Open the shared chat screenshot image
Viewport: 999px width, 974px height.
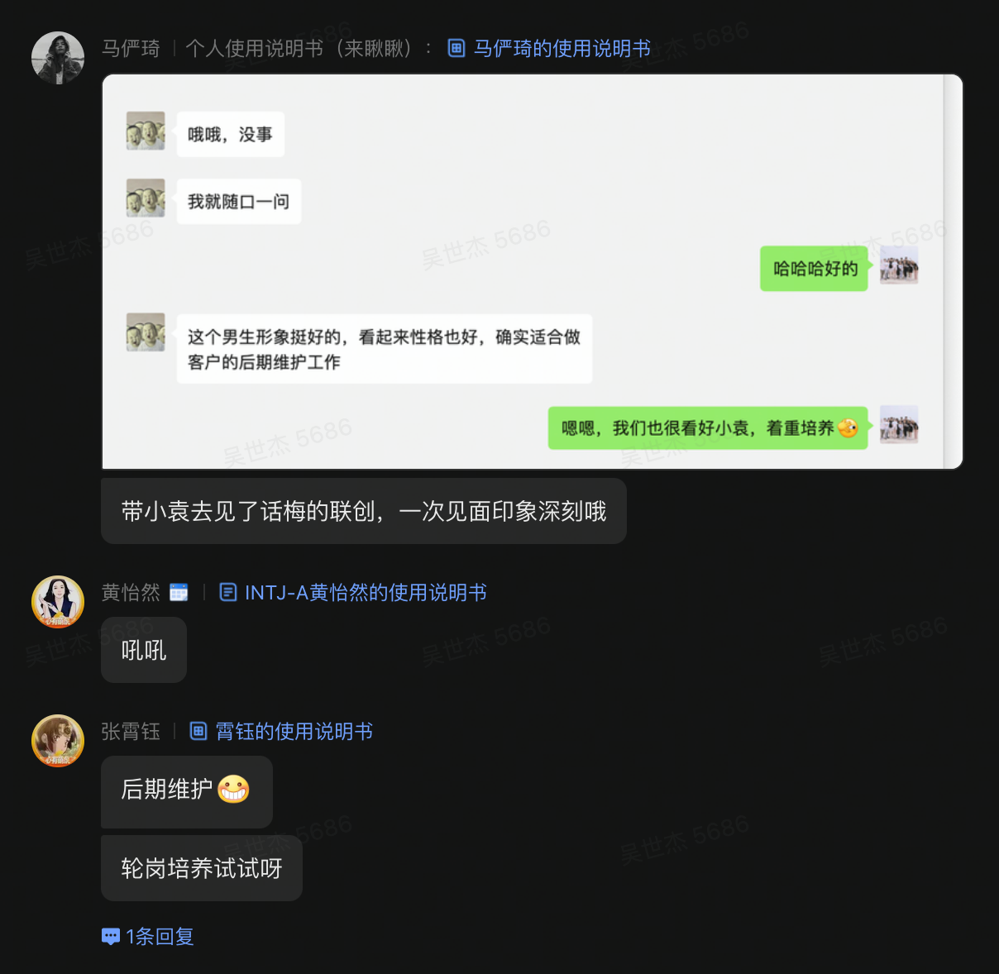point(533,272)
